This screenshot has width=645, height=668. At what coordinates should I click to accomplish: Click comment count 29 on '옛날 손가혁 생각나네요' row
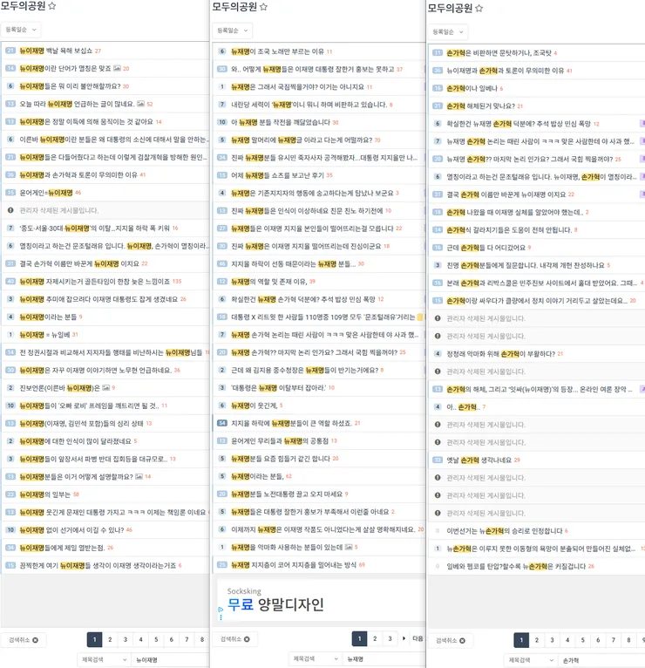[517, 460]
